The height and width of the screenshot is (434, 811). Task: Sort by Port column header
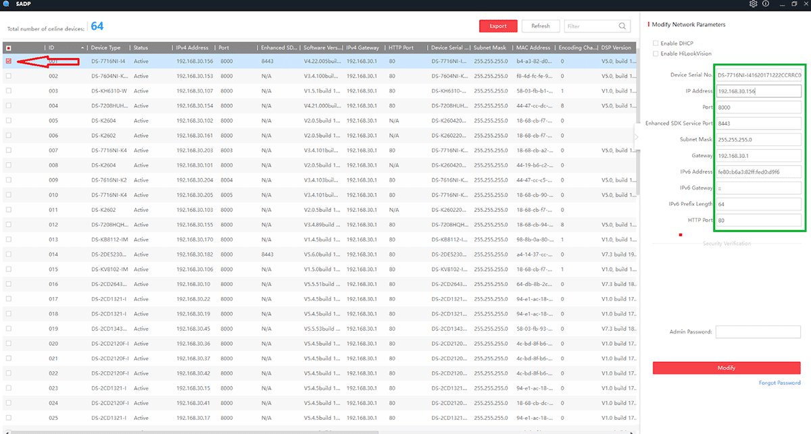click(224, 48)
